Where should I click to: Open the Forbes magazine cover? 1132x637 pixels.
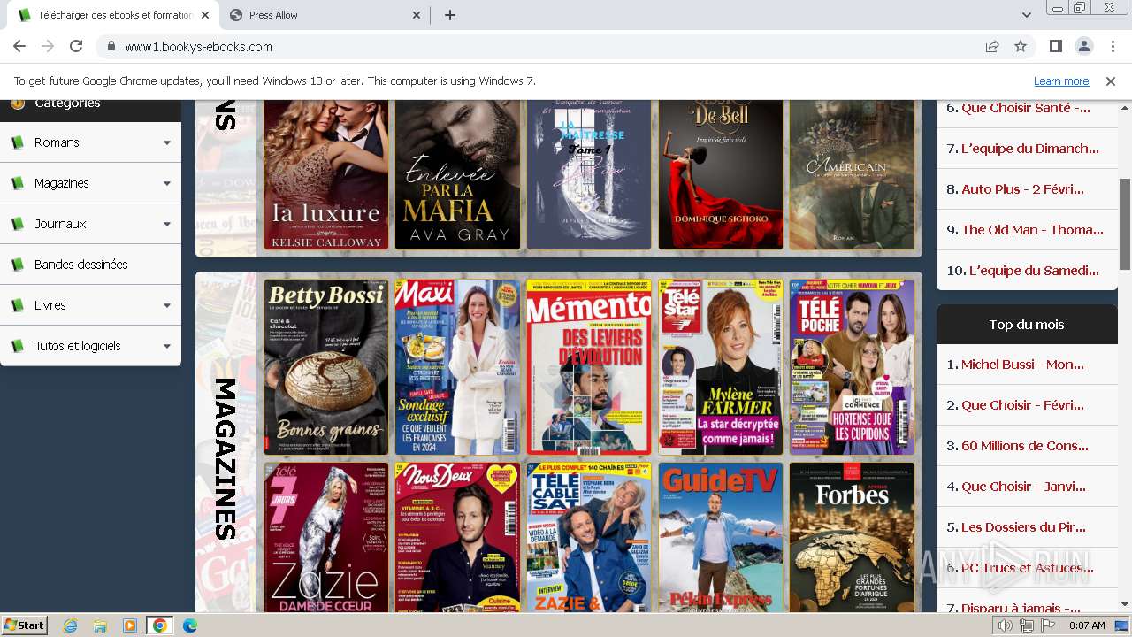point(852,537)
